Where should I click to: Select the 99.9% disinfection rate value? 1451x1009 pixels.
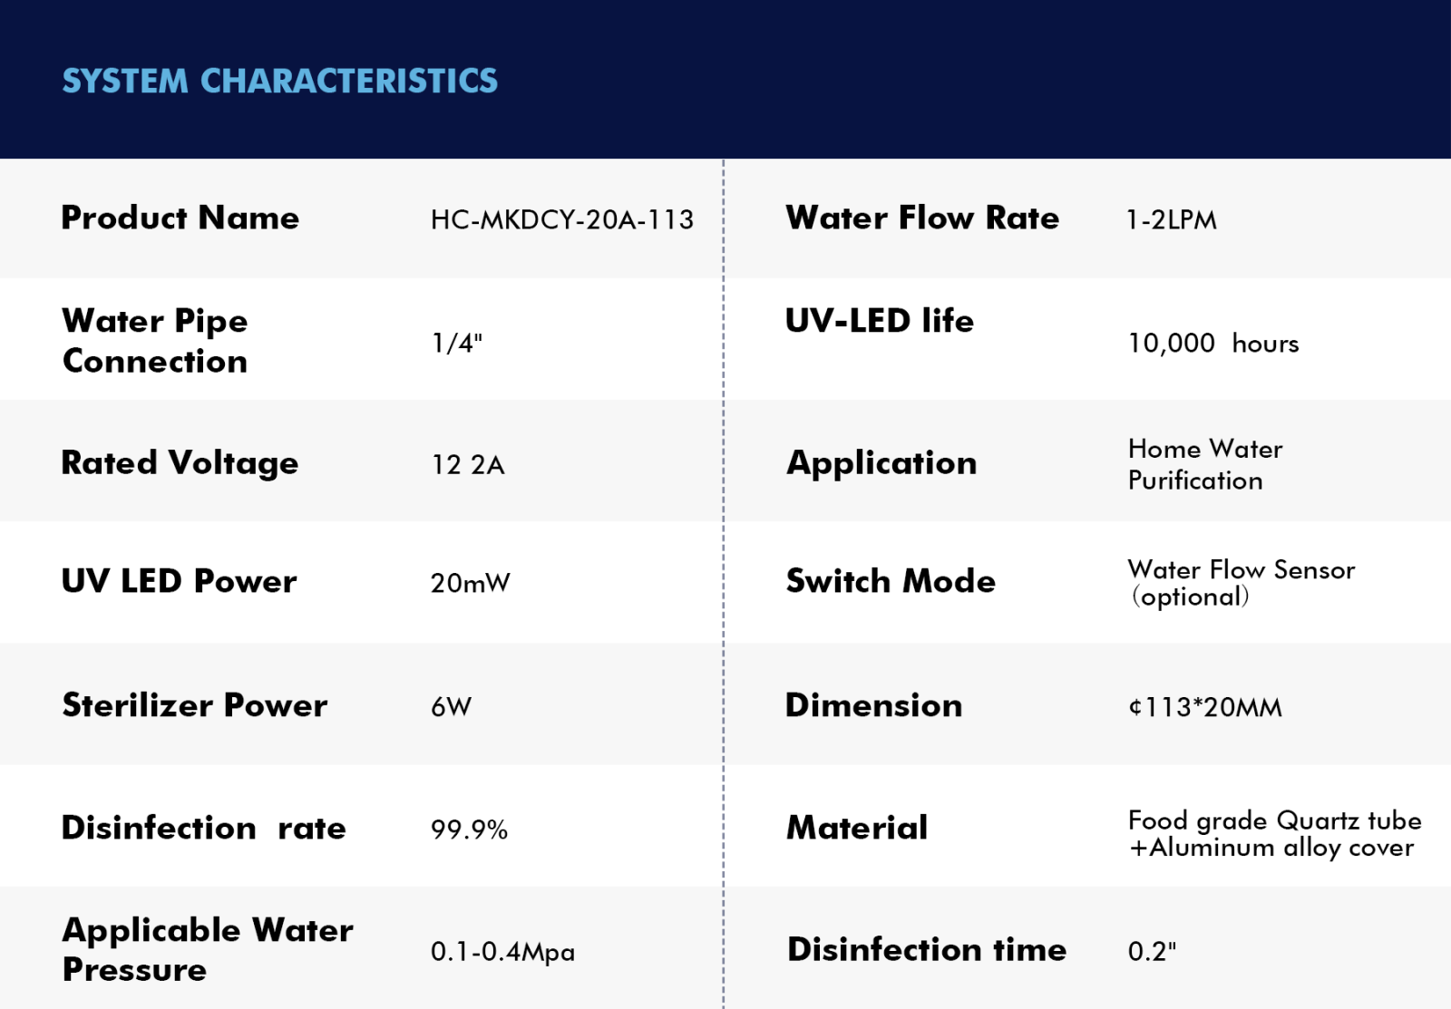469,830
